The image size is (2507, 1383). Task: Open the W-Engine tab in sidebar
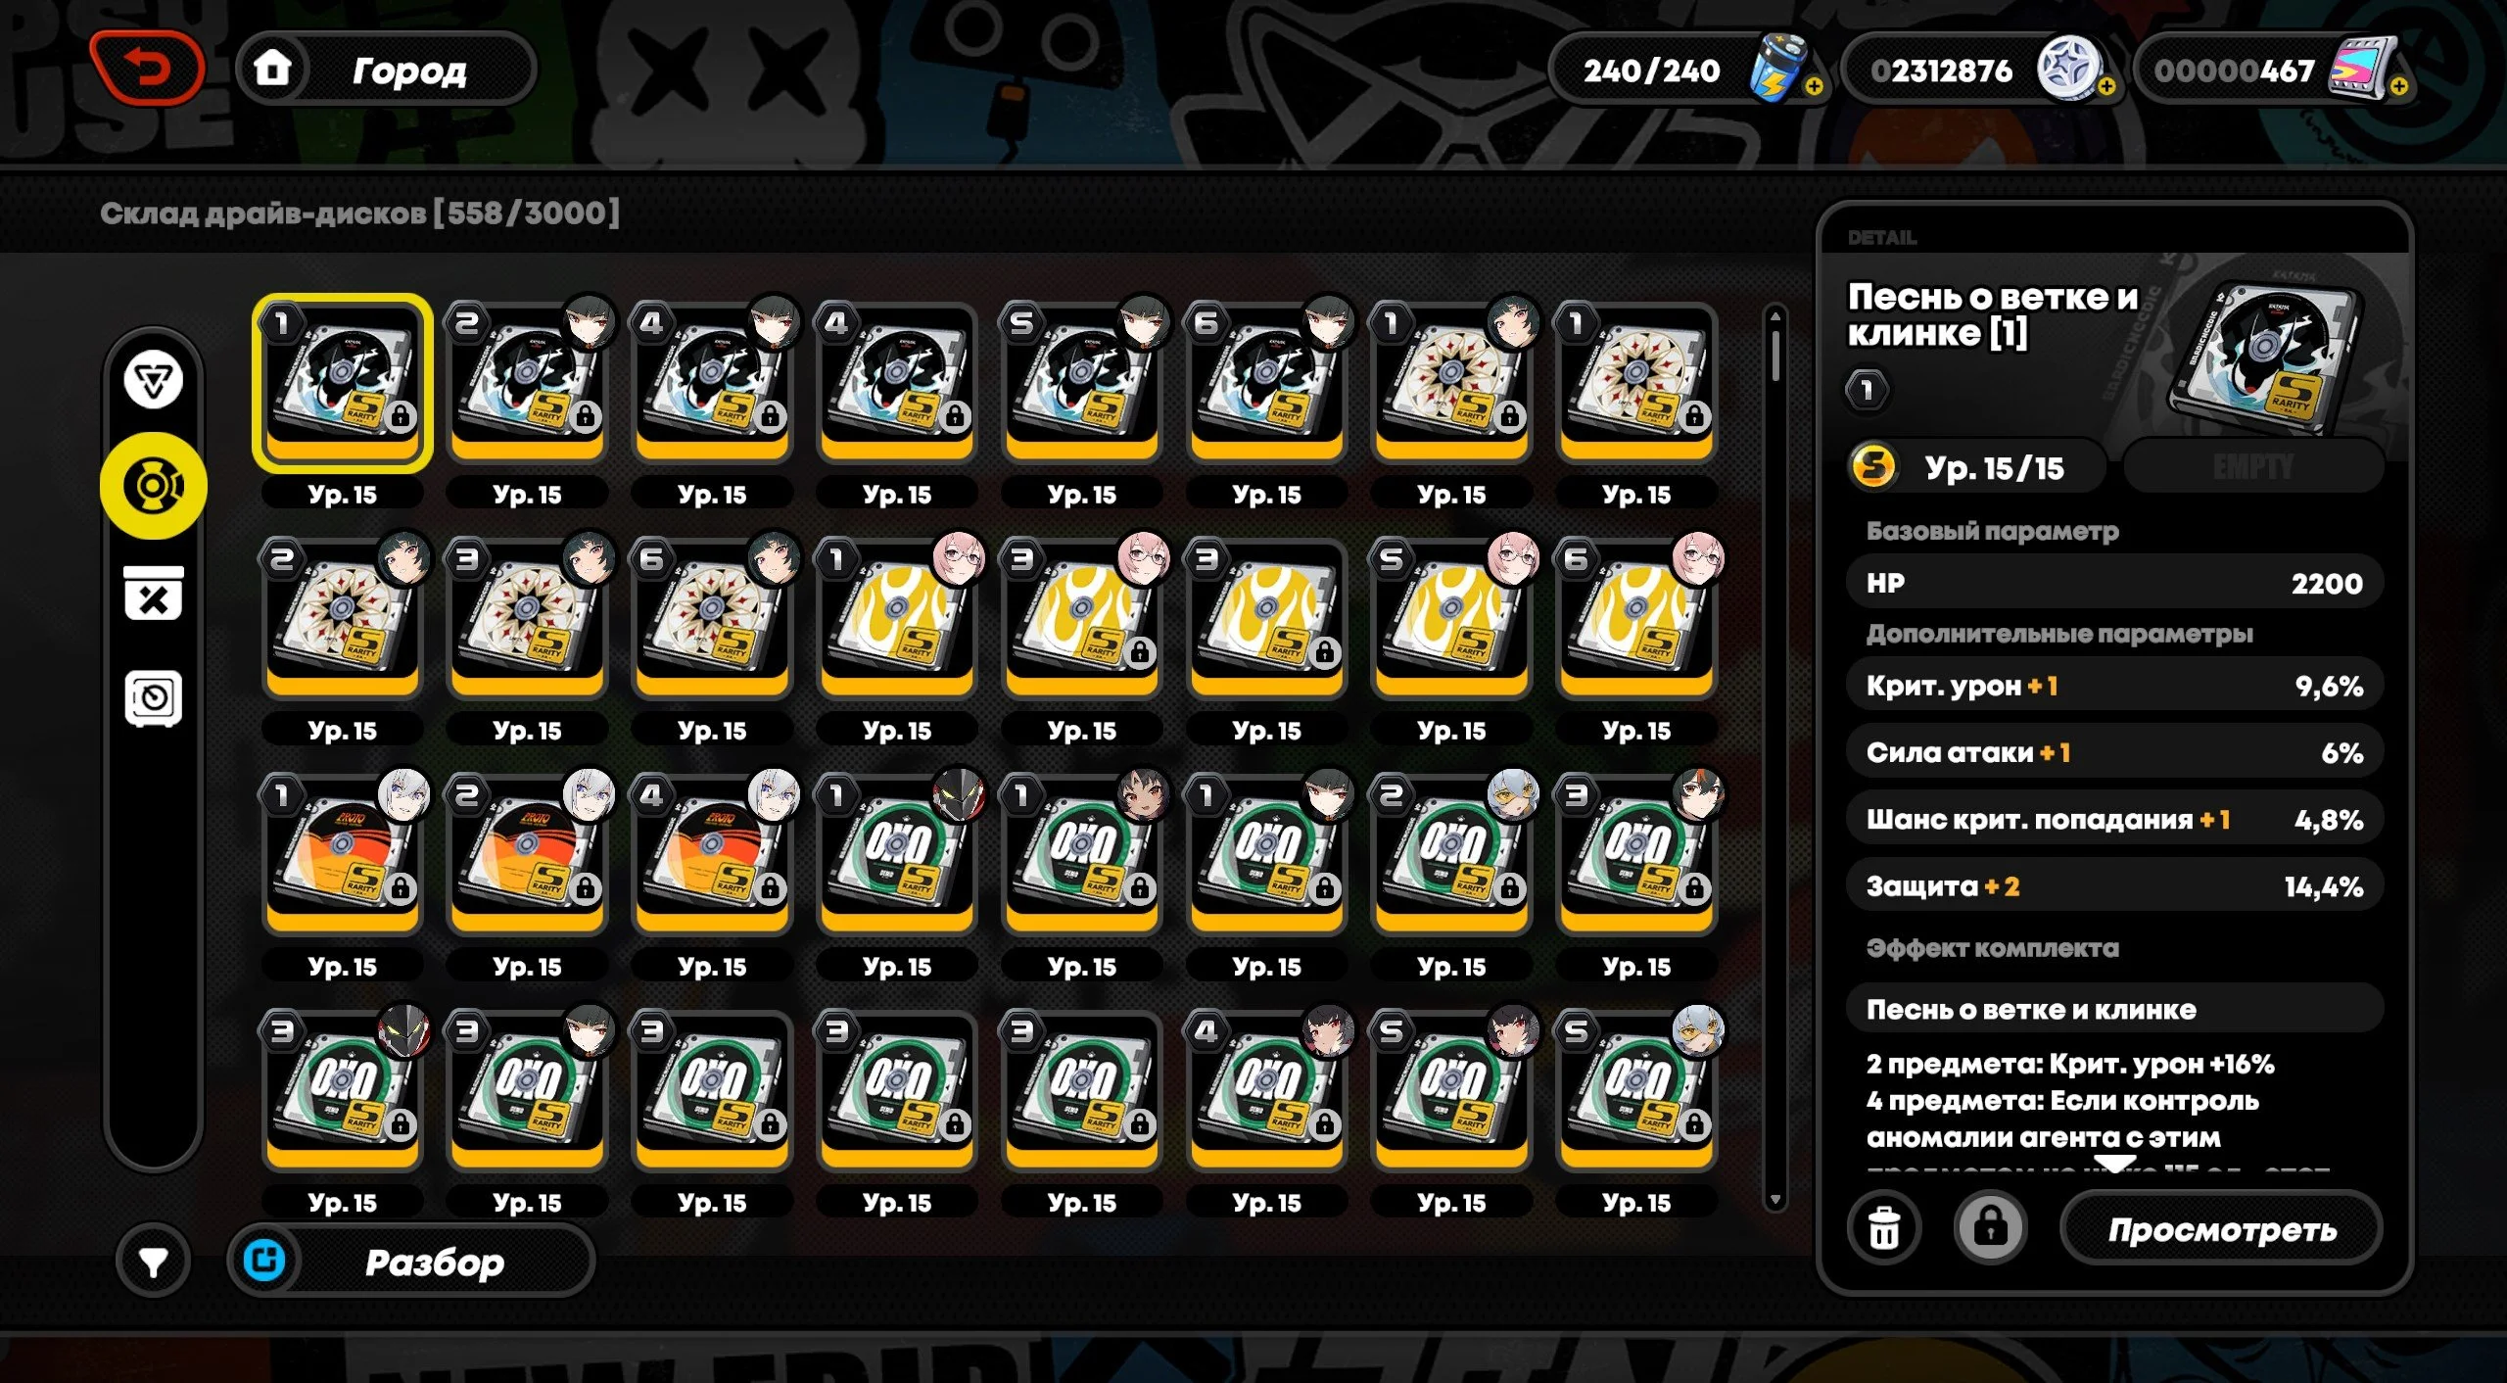pos(154,379)
